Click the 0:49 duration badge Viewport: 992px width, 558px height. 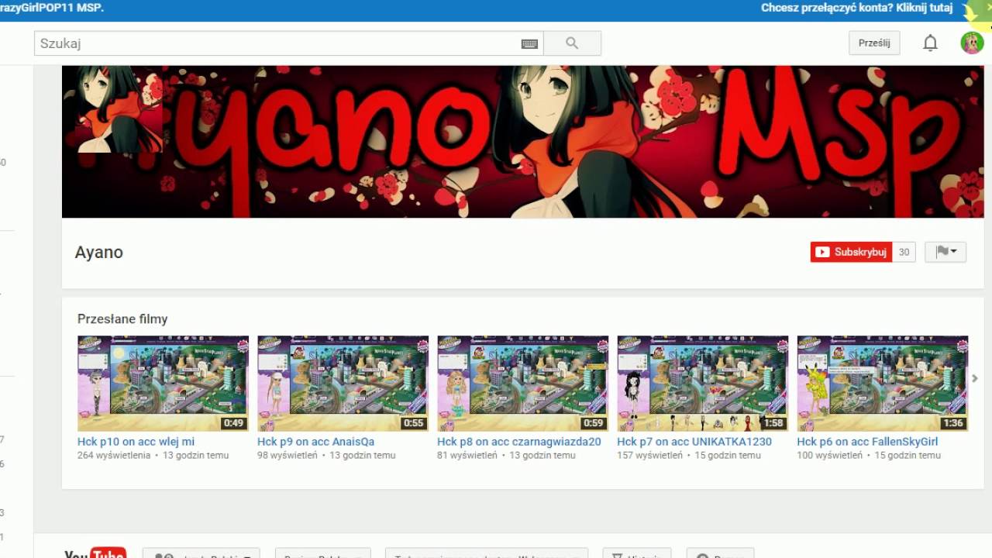click(233, 423)
